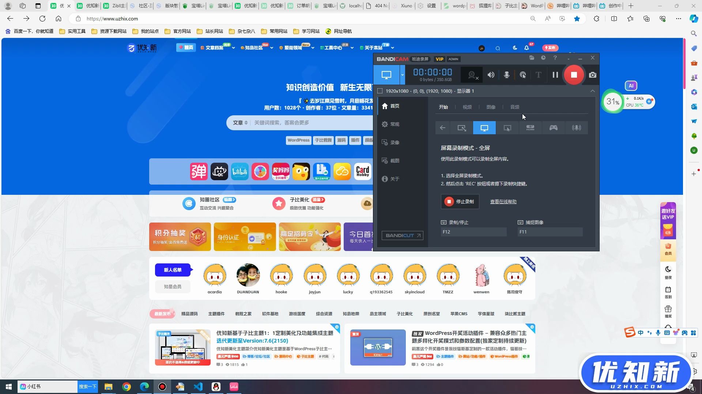Capture a screenshot with Bandicam camera icon

tap(593, 75)
